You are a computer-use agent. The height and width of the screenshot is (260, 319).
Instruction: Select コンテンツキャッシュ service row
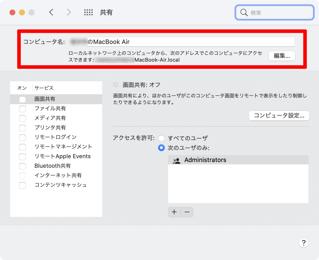56,185
